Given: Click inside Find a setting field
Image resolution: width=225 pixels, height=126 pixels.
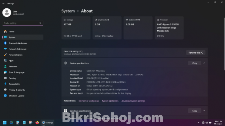Looking at the screenshot, I should (23, 23).
